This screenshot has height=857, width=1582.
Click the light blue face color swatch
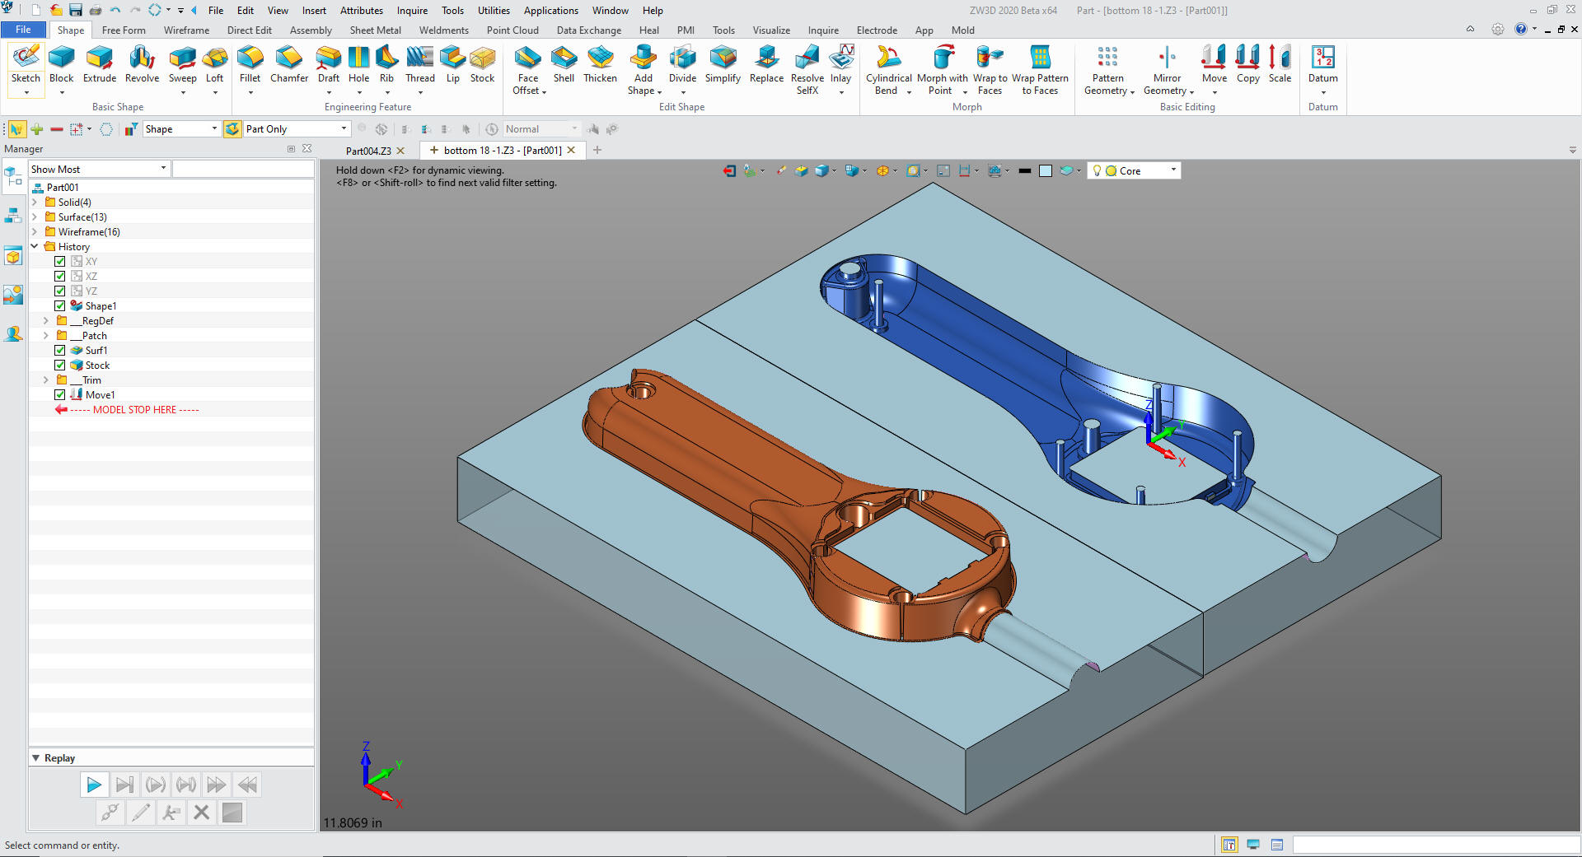pos(1046,171)
